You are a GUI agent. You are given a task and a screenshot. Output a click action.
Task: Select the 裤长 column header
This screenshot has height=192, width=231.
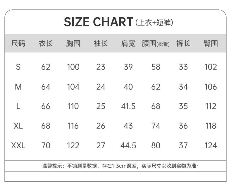[183, 44]
